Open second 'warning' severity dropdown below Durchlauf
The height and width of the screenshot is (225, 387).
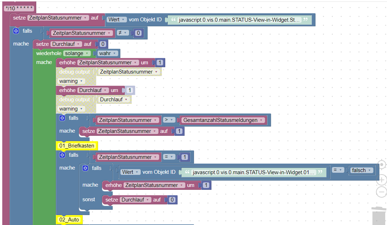tap(71, 109)
